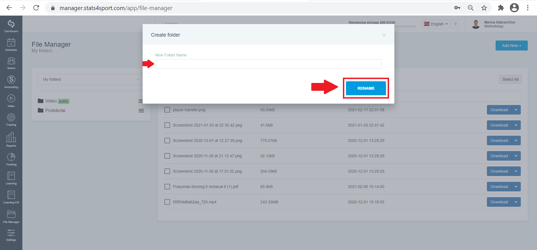The height and width of the screenshot is (250, 537).
Task: Check Screenshot 2020-11-30 at 21.12.47.png checkbox
Action: [167, 156]
